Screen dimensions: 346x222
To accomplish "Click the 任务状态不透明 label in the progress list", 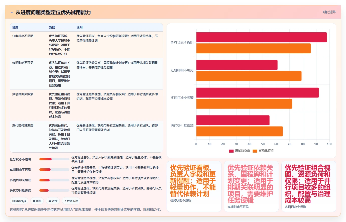I will pos(20,159).
